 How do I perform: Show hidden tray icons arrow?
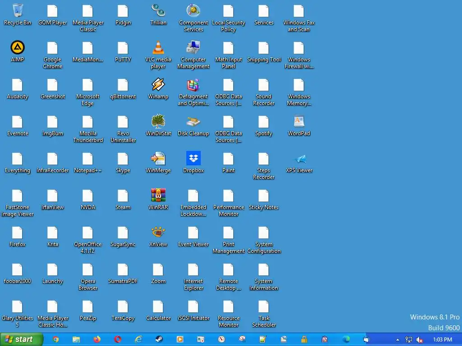[x=398, y=340]
